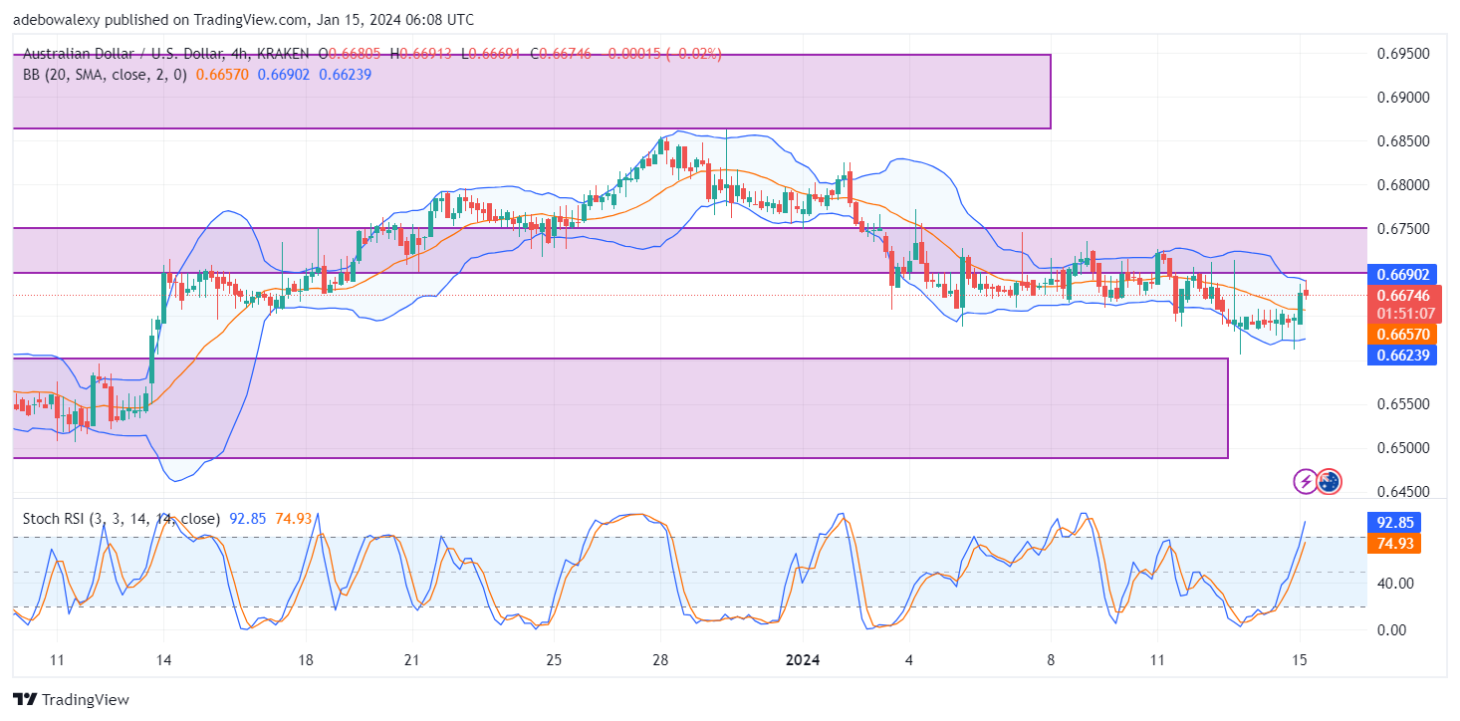This screenshot has width=1460, height=721.
Task: Click the 0.64500 price axis label
Action: pos(1402,492)
